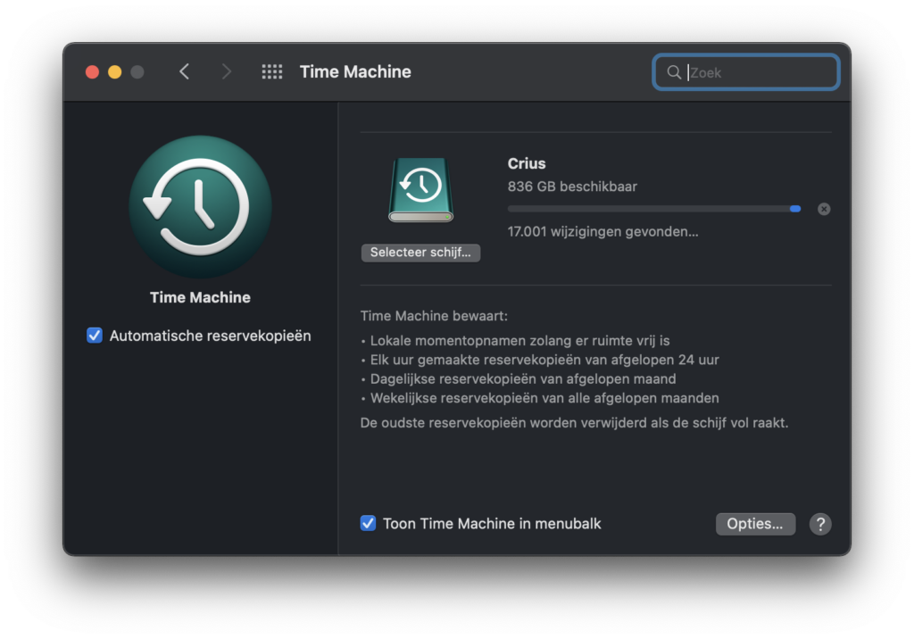Toggle Toon Time Machine in menubalk checkbox

coord(368,523)
